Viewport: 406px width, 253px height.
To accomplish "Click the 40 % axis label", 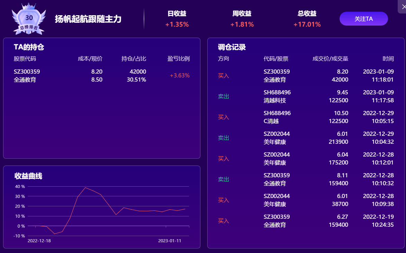I will 20,187.
